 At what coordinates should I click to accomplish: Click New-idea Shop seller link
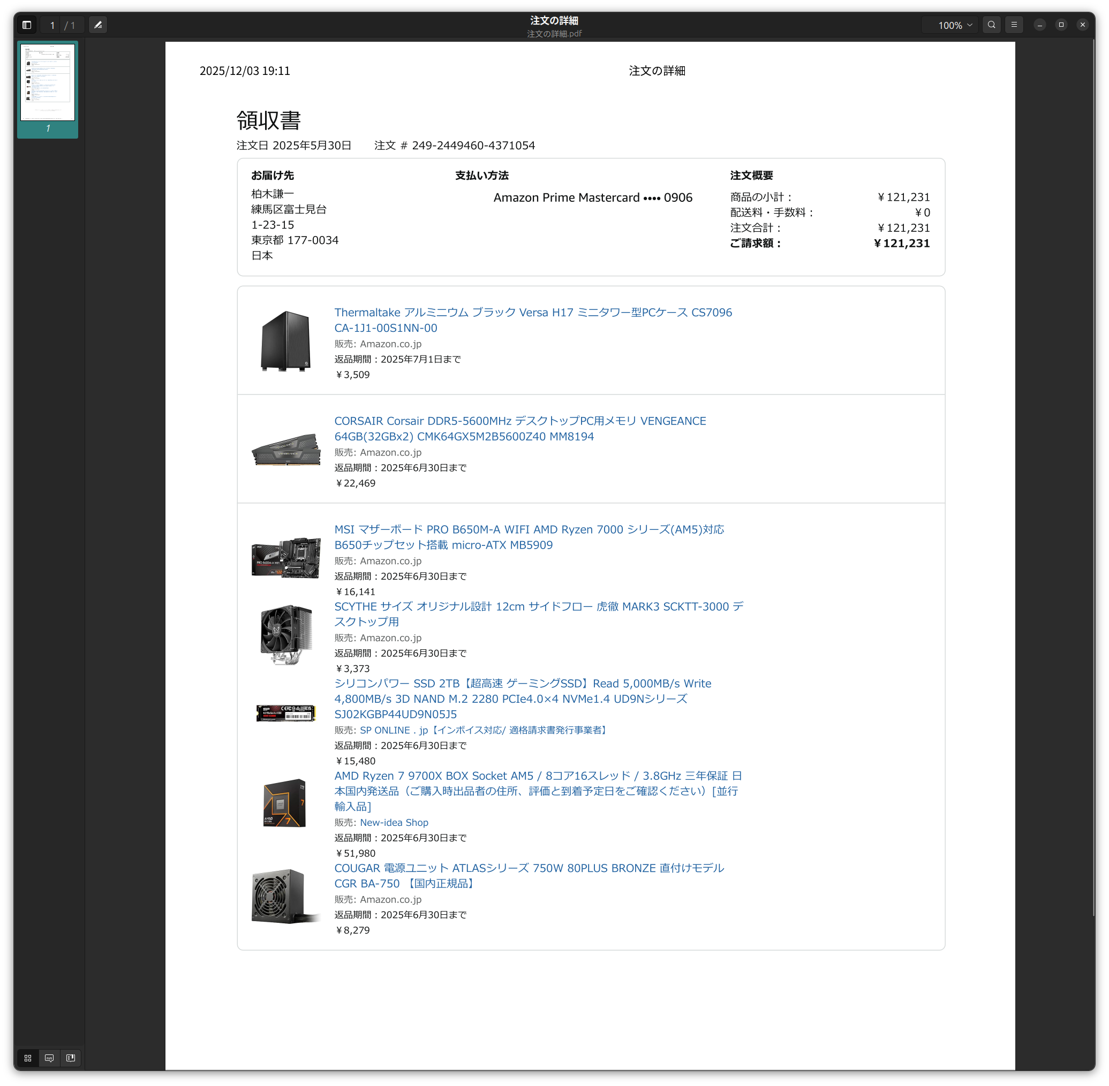[394, 823]
